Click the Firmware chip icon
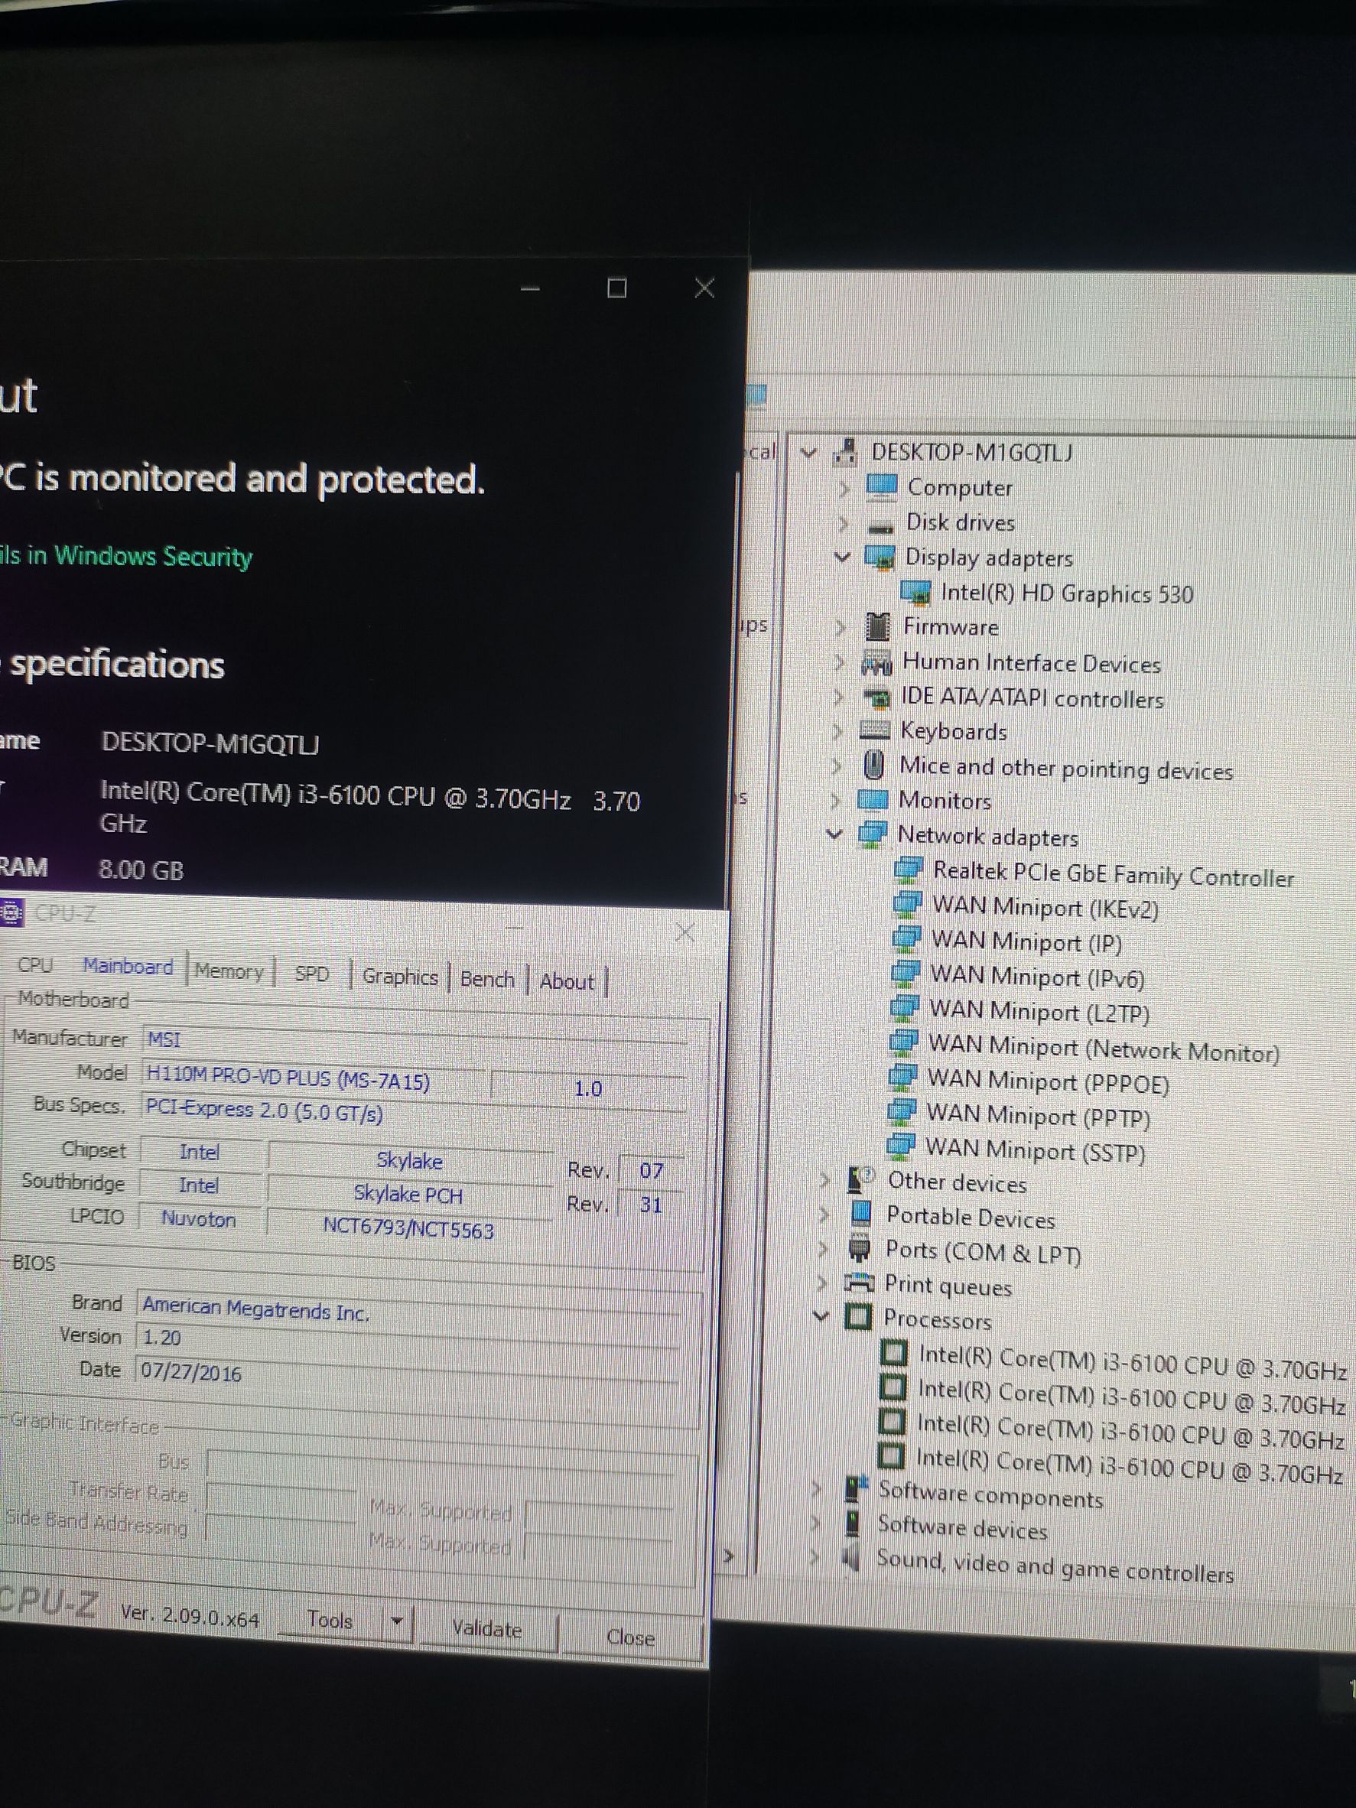Screen dimensions: 1356x1808 [877, 627]
